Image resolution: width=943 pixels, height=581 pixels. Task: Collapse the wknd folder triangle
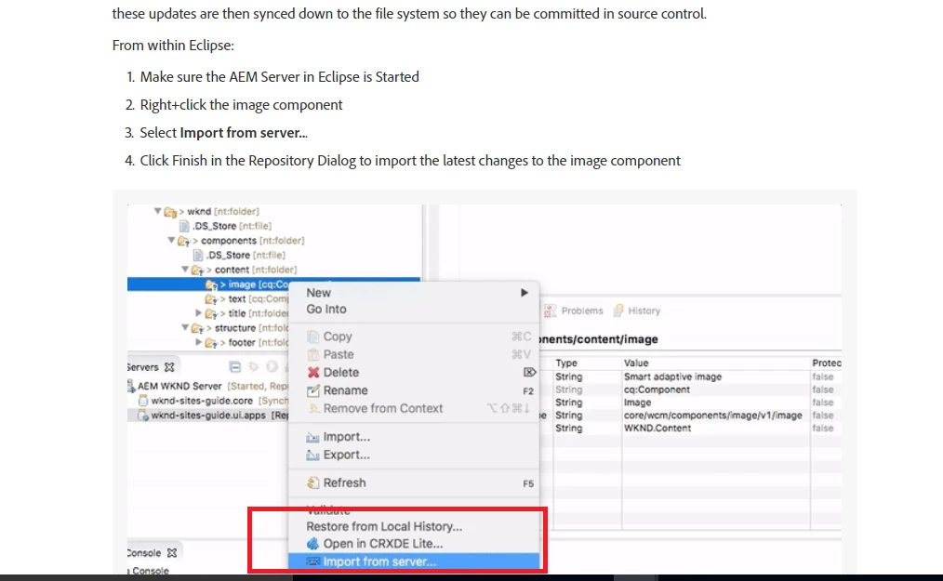pyautogui.click(x=157, y=211)
